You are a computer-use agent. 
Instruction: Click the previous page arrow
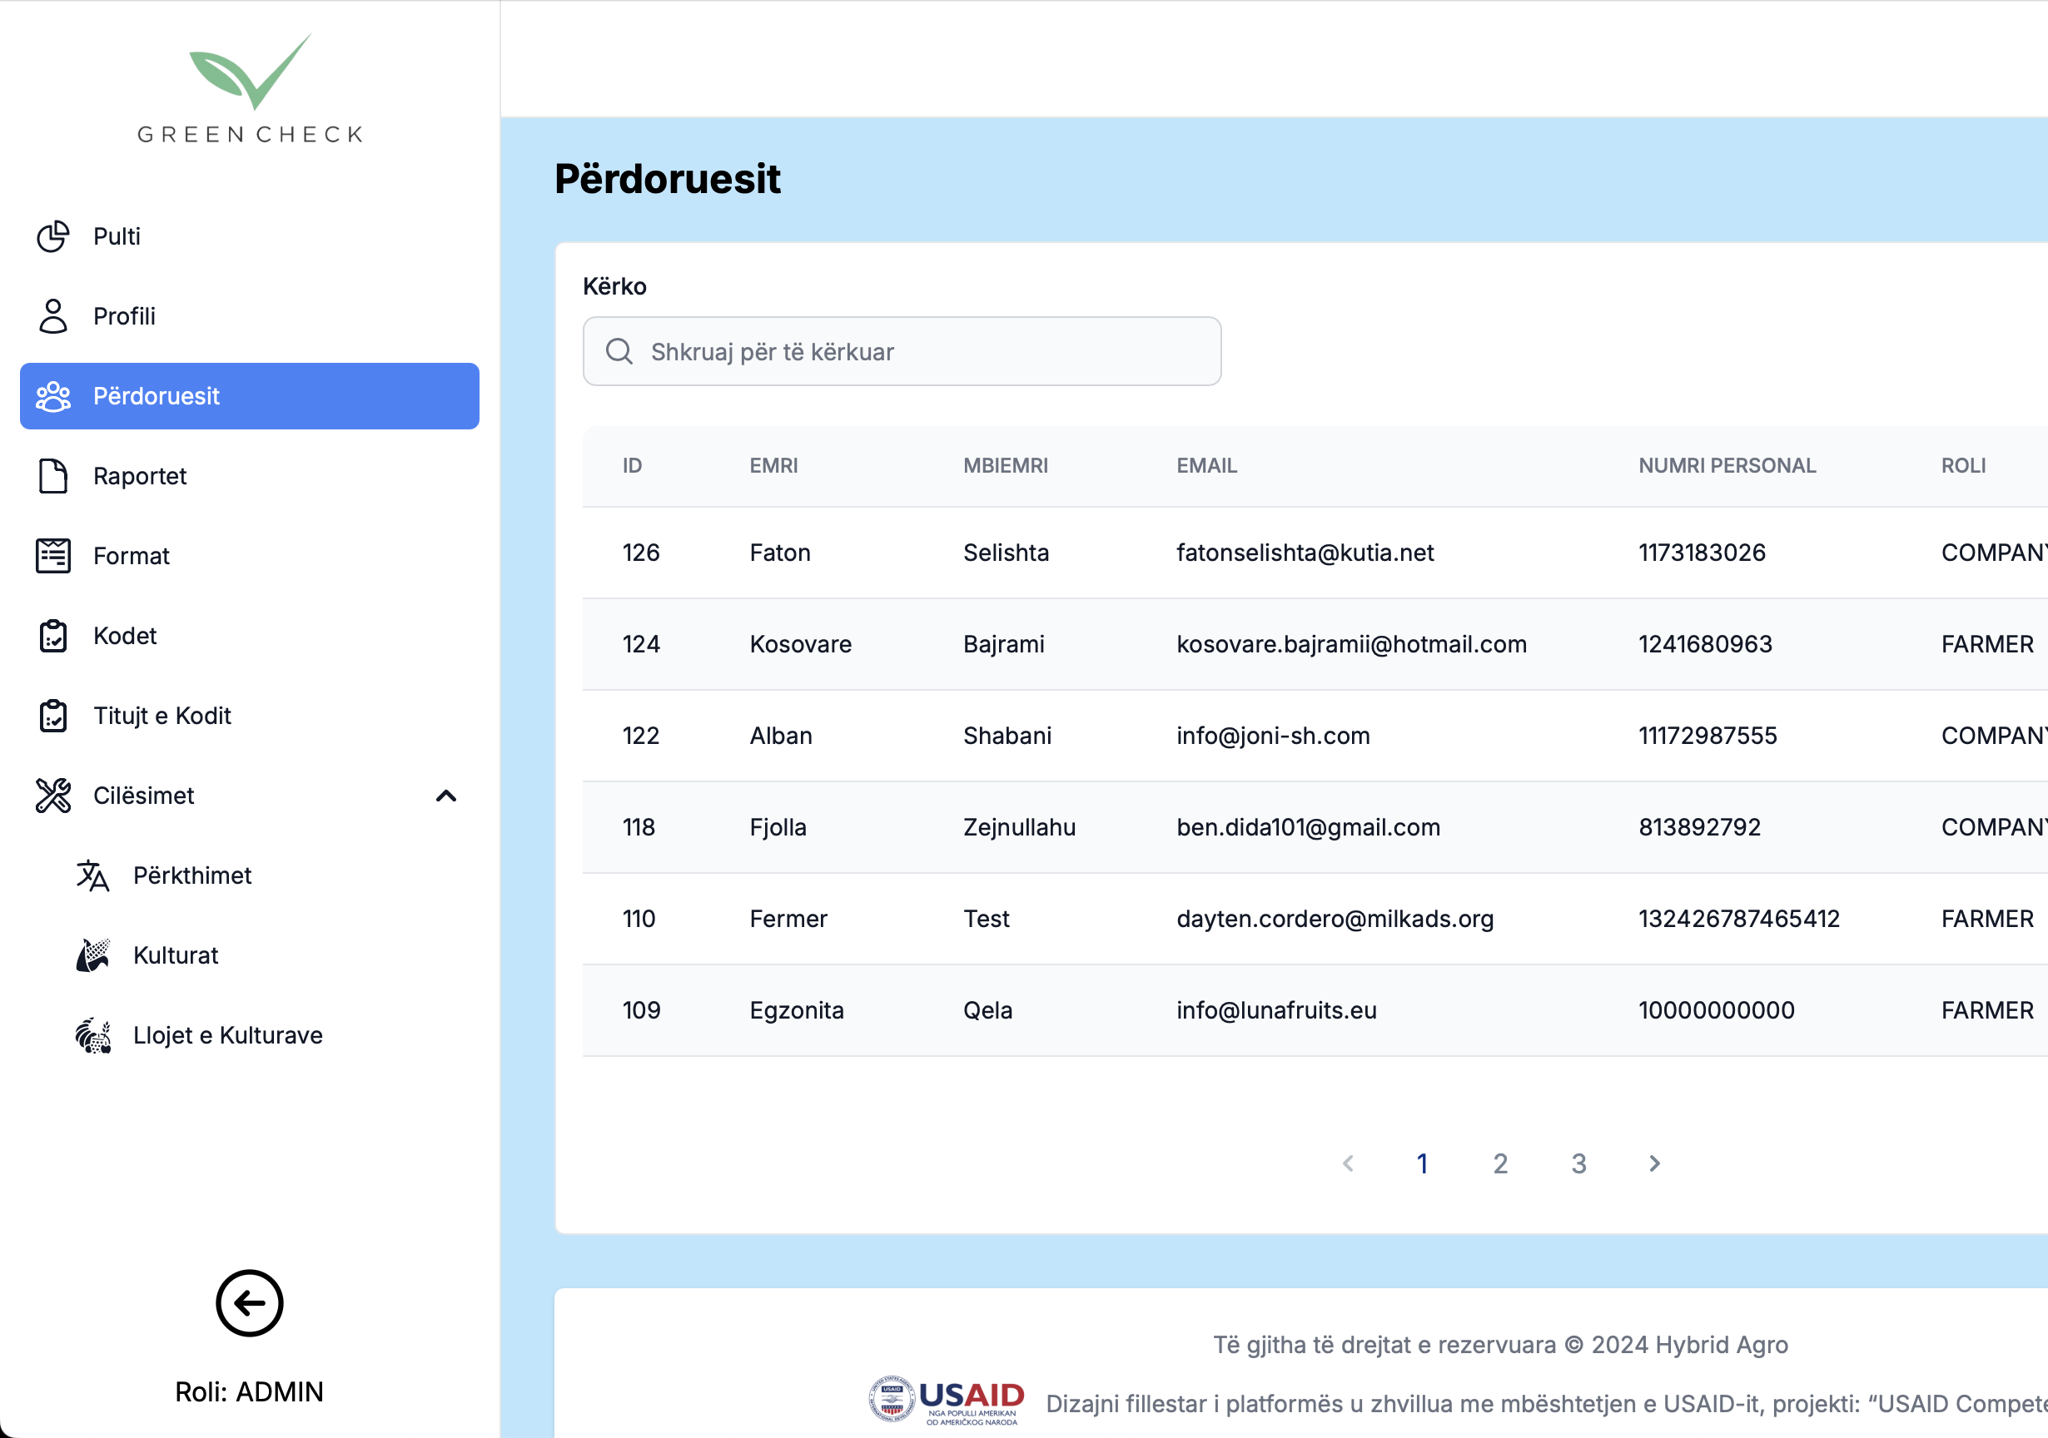[x=1348, y=1163]
